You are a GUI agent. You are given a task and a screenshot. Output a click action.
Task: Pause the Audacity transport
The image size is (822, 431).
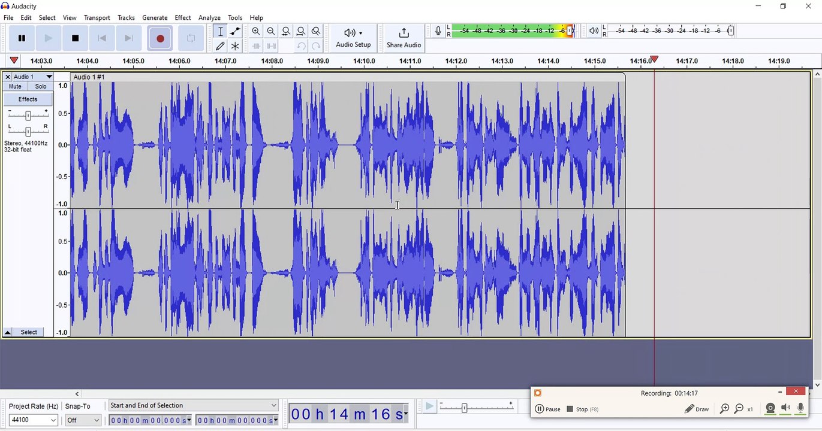[22, 38]
